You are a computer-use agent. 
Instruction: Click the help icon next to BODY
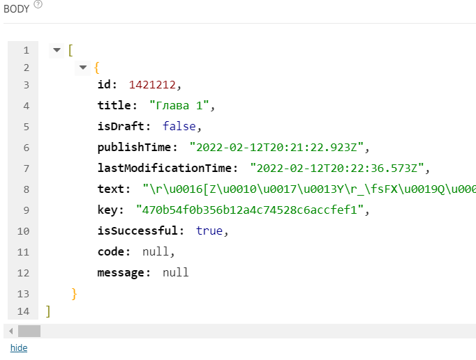[38, 4]
